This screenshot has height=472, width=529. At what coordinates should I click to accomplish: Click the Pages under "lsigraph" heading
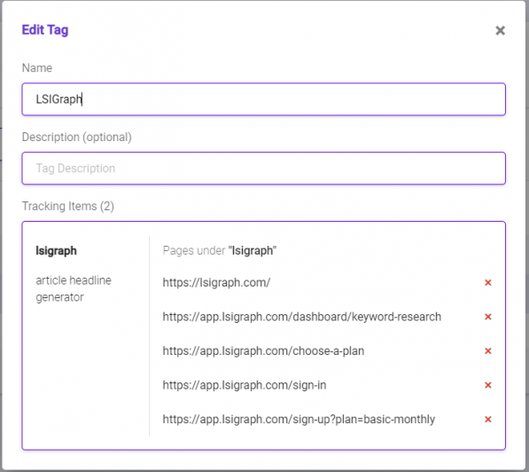click(220, 251)
